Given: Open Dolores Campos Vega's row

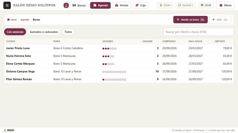Looking at the screenshot, I should (x=119, y=71).
